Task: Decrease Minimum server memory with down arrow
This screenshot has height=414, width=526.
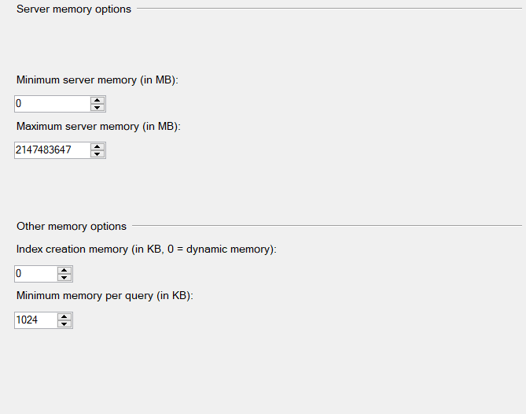Action: 97,108
